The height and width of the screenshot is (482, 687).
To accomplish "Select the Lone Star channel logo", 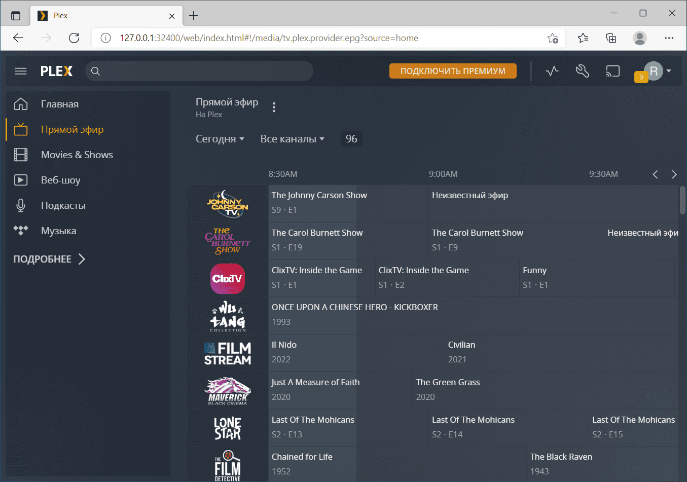I will point(228,428).
